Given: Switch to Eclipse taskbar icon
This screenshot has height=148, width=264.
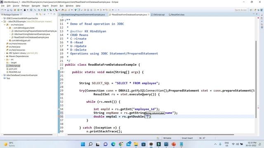Looking at the screenshot, I should [151, 144].
